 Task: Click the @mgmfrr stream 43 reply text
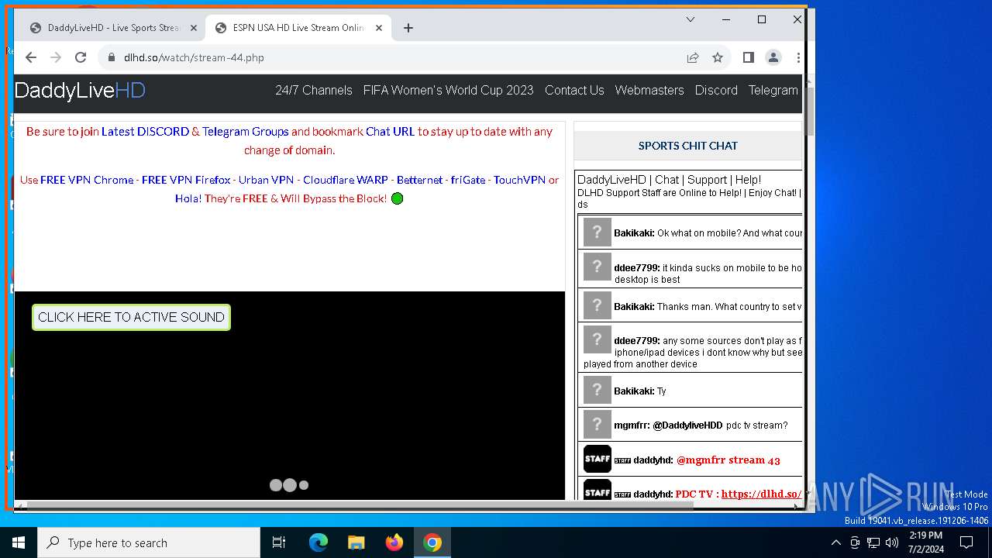click(x=728, y=460)
